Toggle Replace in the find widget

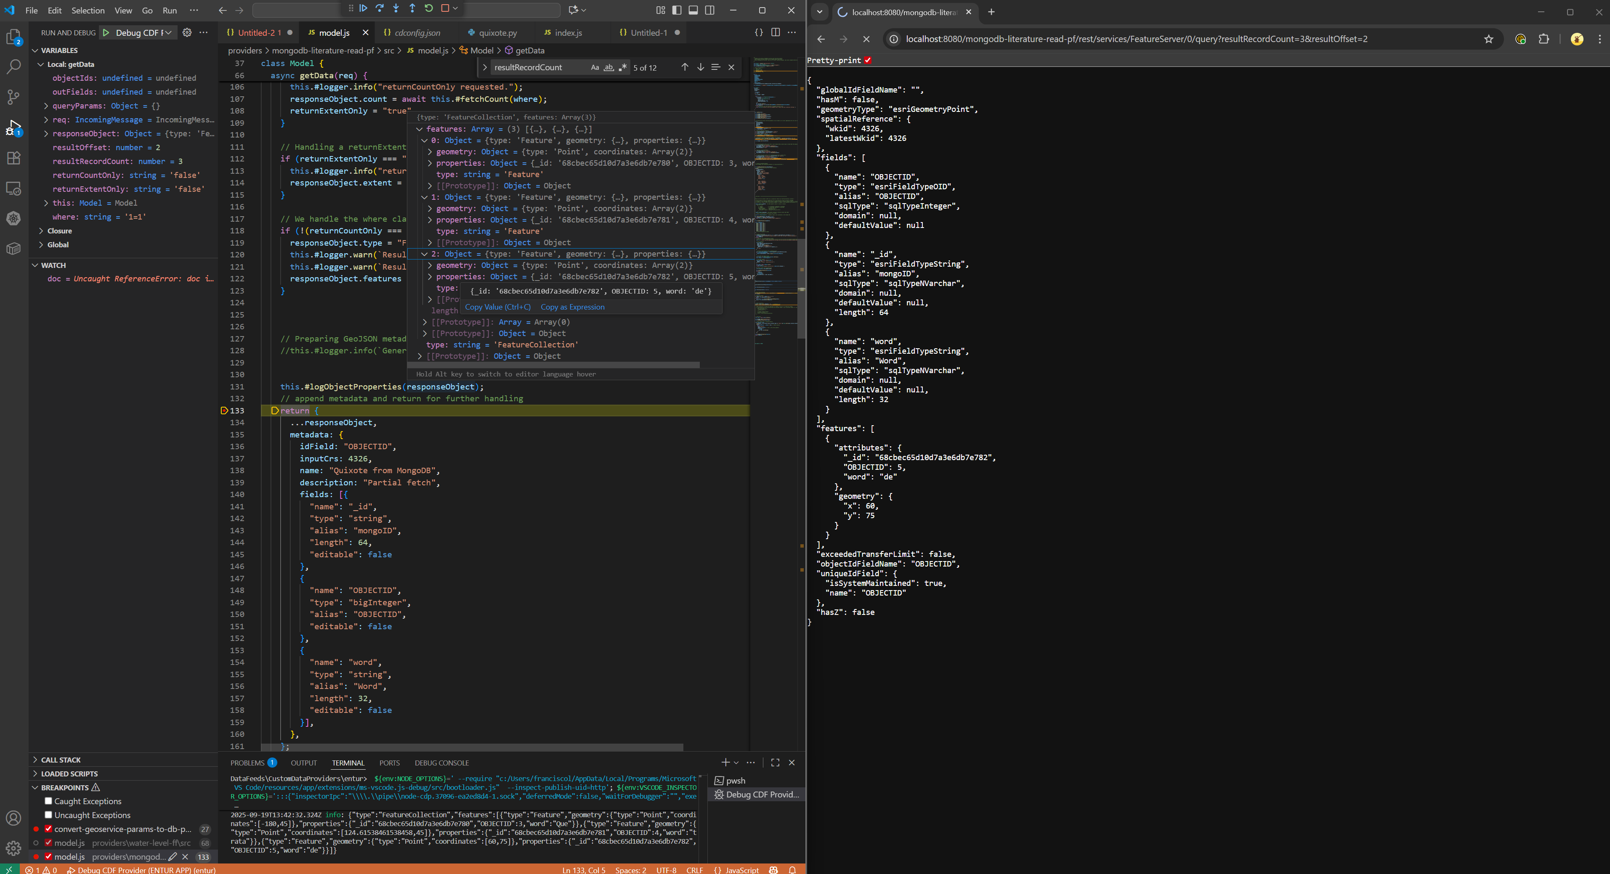click(484, 67)
